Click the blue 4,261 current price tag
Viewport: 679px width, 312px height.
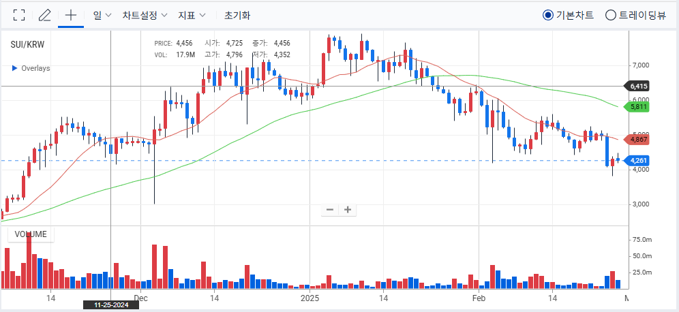pyautogui.click(x=637, y=161)
